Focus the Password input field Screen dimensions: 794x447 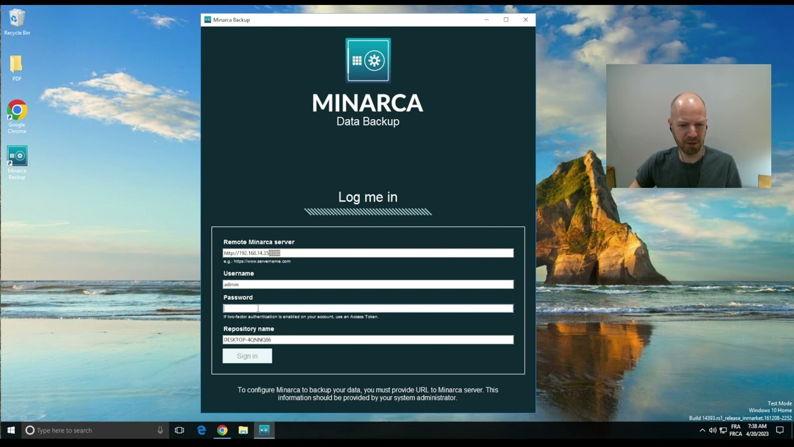(368, 308)
